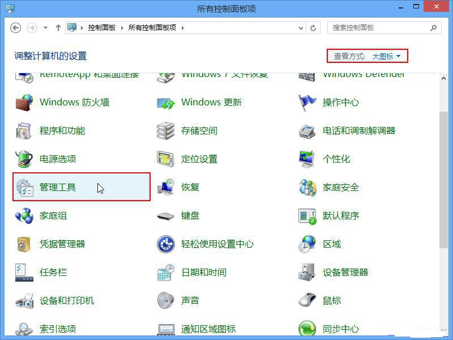Open 任务栏 icon
The width and height of the screenshot is (453, 340).
24,273
